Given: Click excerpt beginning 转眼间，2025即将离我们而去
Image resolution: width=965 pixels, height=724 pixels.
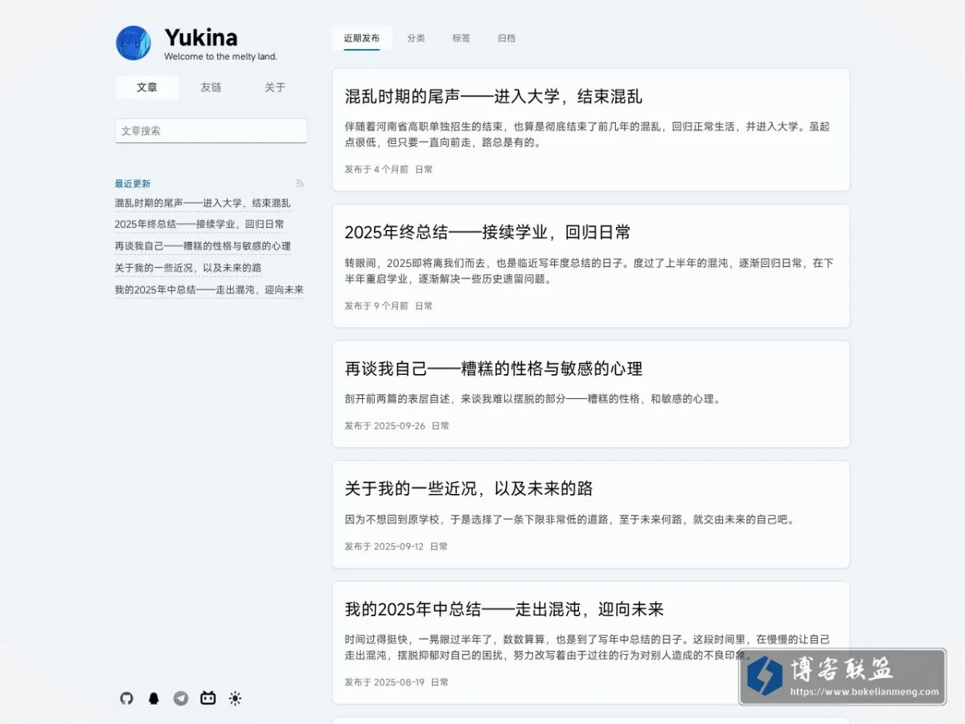Looking at the screenshot, I should 589,270.
